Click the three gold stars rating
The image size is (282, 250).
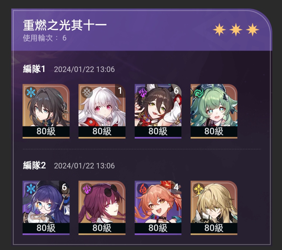[x=236, y=30]
